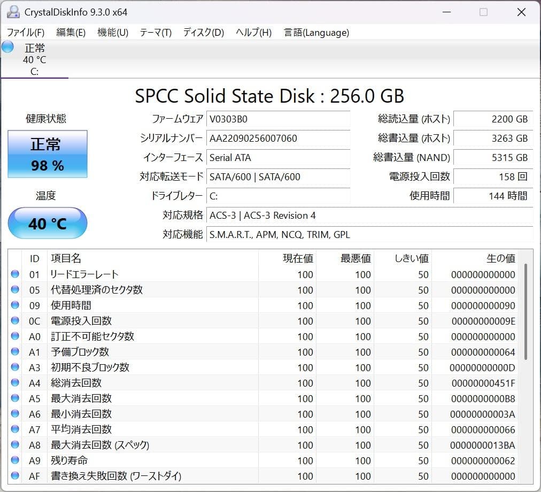Click the blue indicator for 代替処理済のセクタ数
Screen dimensions: 541x492
(x=15, y=289)
